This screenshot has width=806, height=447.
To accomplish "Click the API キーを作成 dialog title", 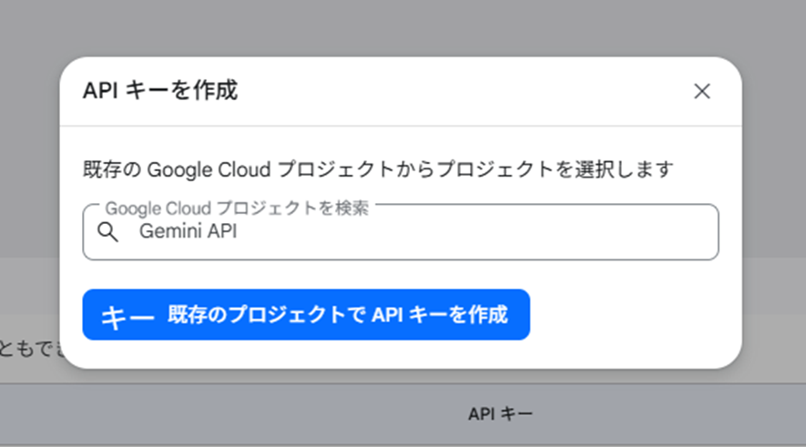I will tap(160, 90).
